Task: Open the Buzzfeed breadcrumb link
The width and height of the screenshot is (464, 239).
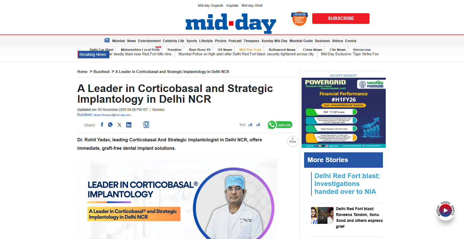Action: [101, 72]
